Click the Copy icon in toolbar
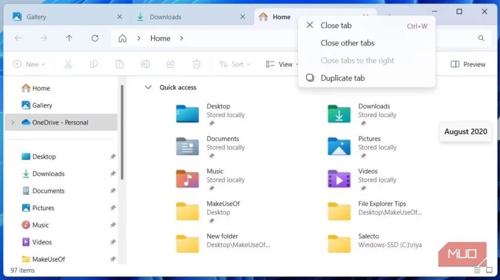Viewport: 500px width, 280px height. pos(94,64)
